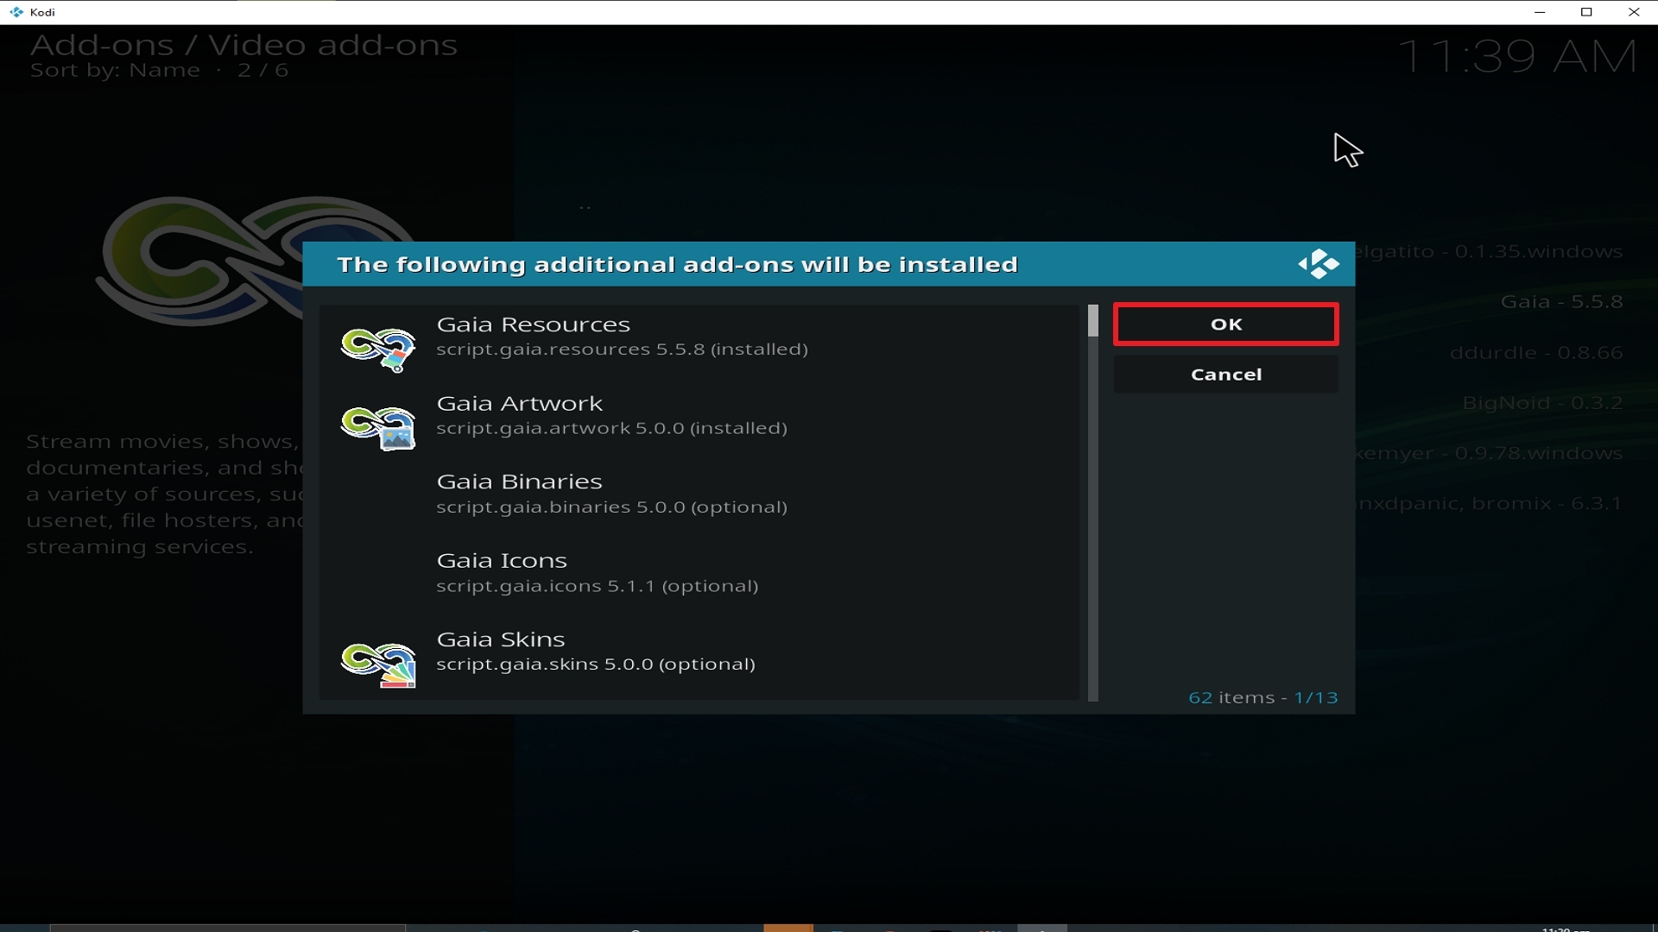Click script.gaia.resources 5.5.8 (installed) text
This screenshot has height=932, width=1658.
[622, 349]
